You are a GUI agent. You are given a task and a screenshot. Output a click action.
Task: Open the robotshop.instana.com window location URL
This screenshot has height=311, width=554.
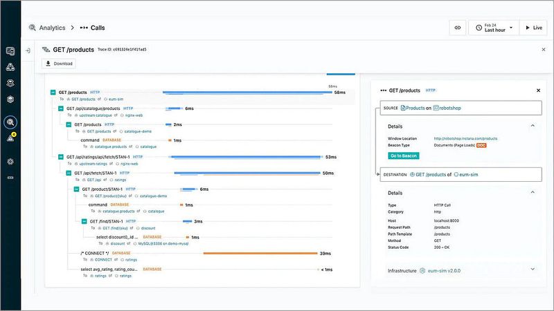(465, 139)
